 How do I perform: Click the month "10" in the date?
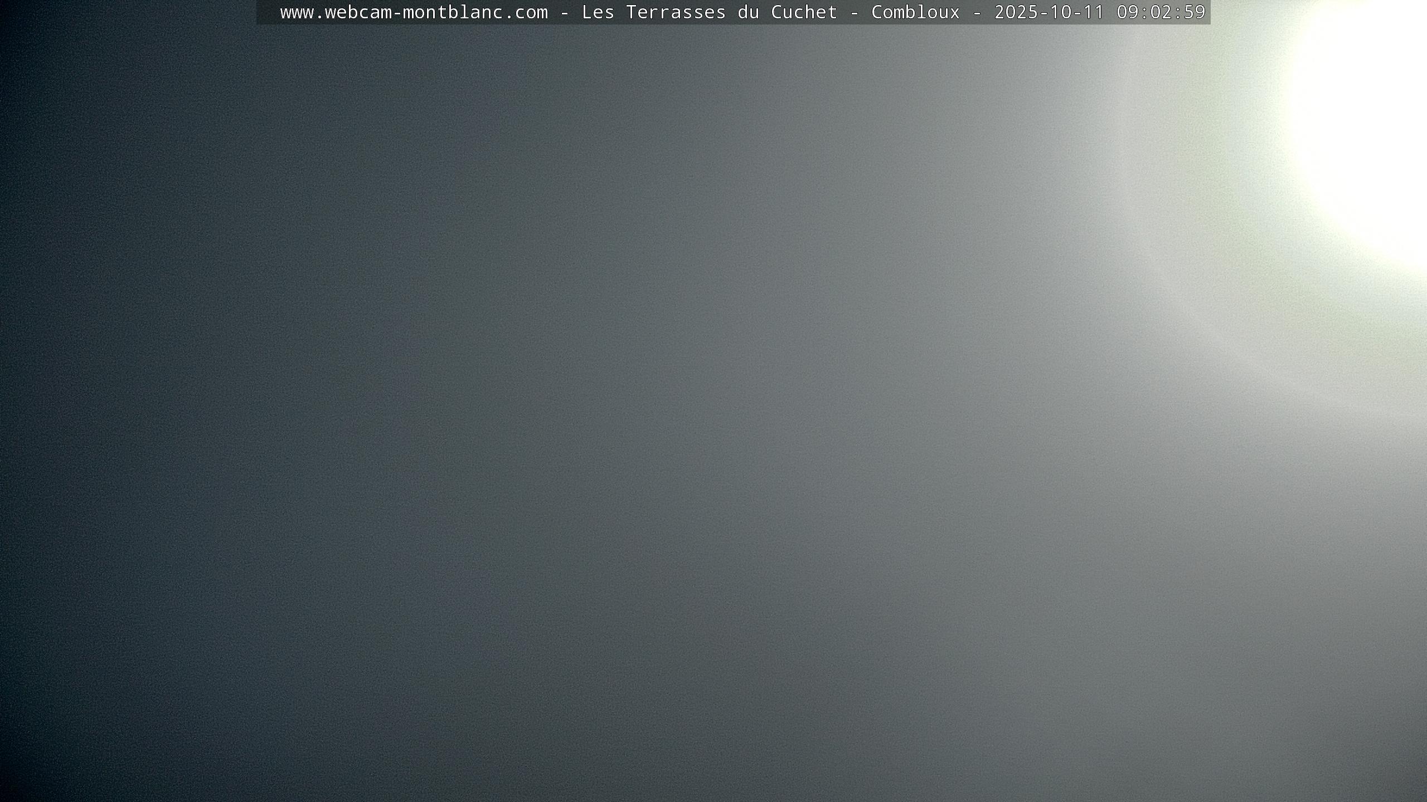1060,12
